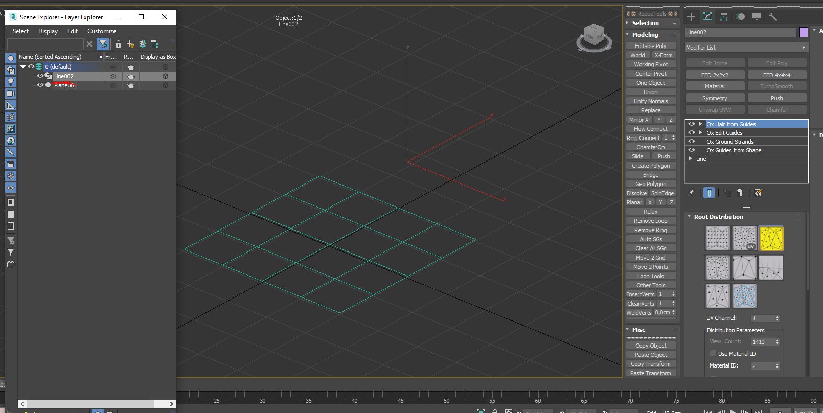Screen dimensions: 823x413
Task: Collapse the 0 (default) layer tree
Action: click(22, 67)
